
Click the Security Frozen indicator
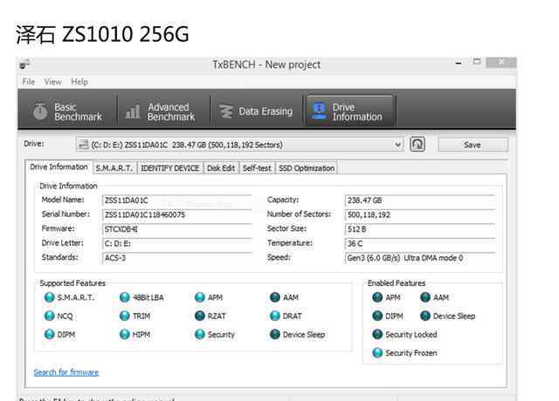coord(377,352)
